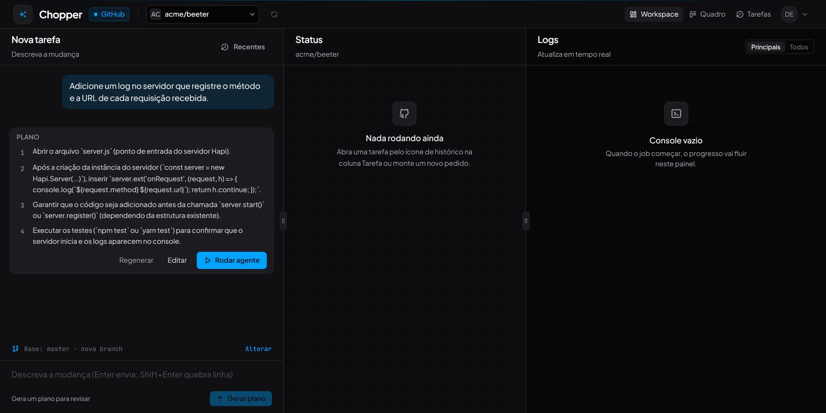Open the Tarefas view
The image size is (826, 413).
(753, 14)
